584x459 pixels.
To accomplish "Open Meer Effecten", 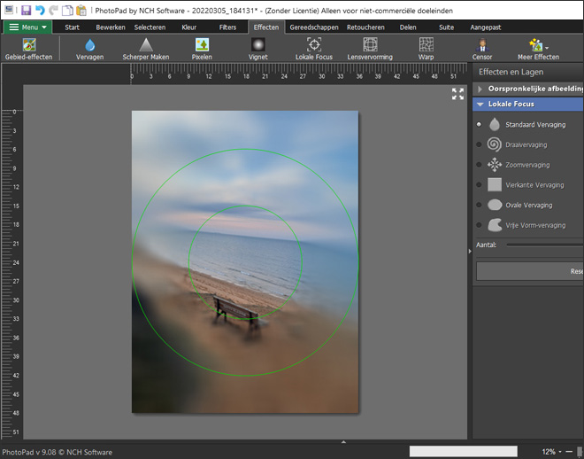I will 538,49.
